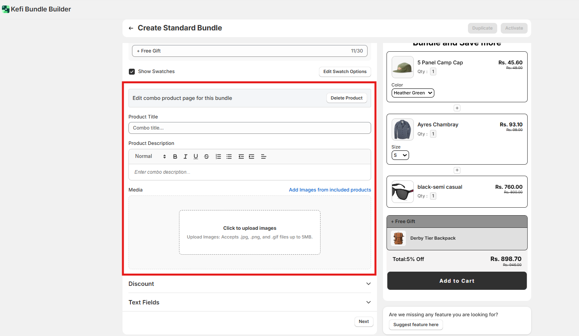Viewport: 579px width, 336px height.
Task: Expand the Text Fields section
Action: 249,302
